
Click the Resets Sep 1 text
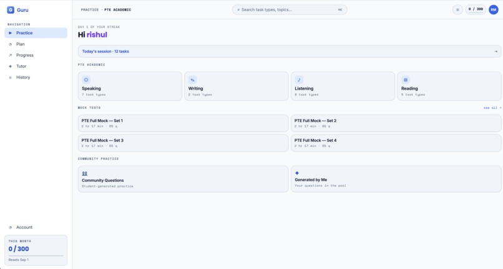click(19, 260)
